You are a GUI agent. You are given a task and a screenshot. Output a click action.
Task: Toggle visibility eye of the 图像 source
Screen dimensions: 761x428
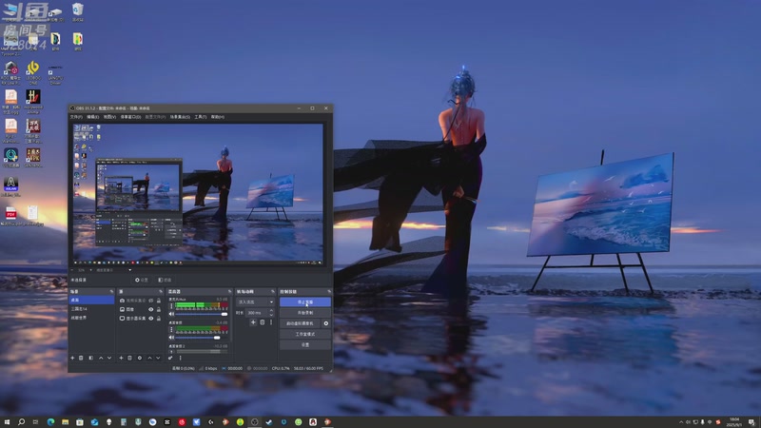tap(150, 310)
